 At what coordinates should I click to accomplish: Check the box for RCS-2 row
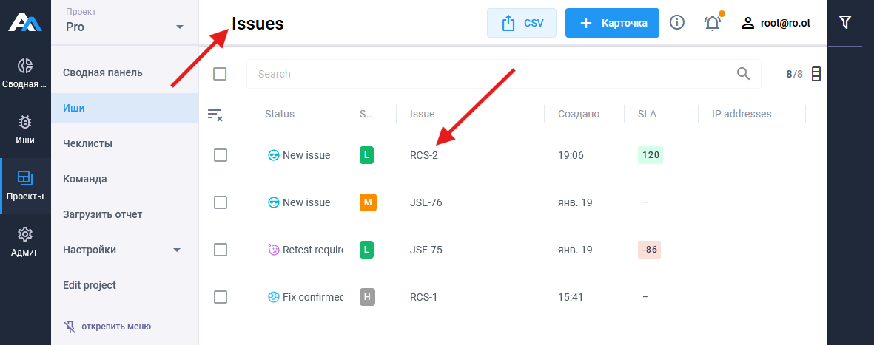point(221,155)
